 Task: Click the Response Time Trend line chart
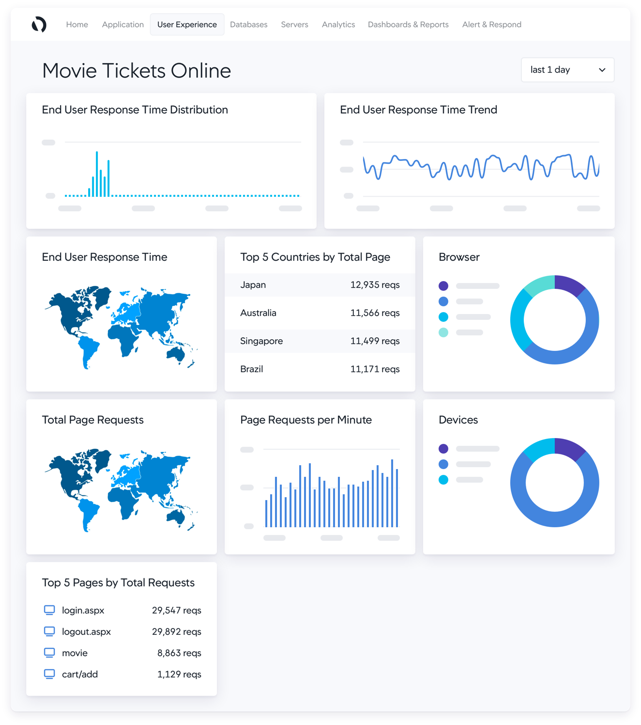click(x=481, y=167)
